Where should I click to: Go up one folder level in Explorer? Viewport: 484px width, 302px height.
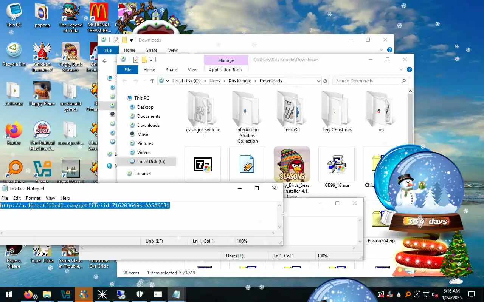pos(152,81)
